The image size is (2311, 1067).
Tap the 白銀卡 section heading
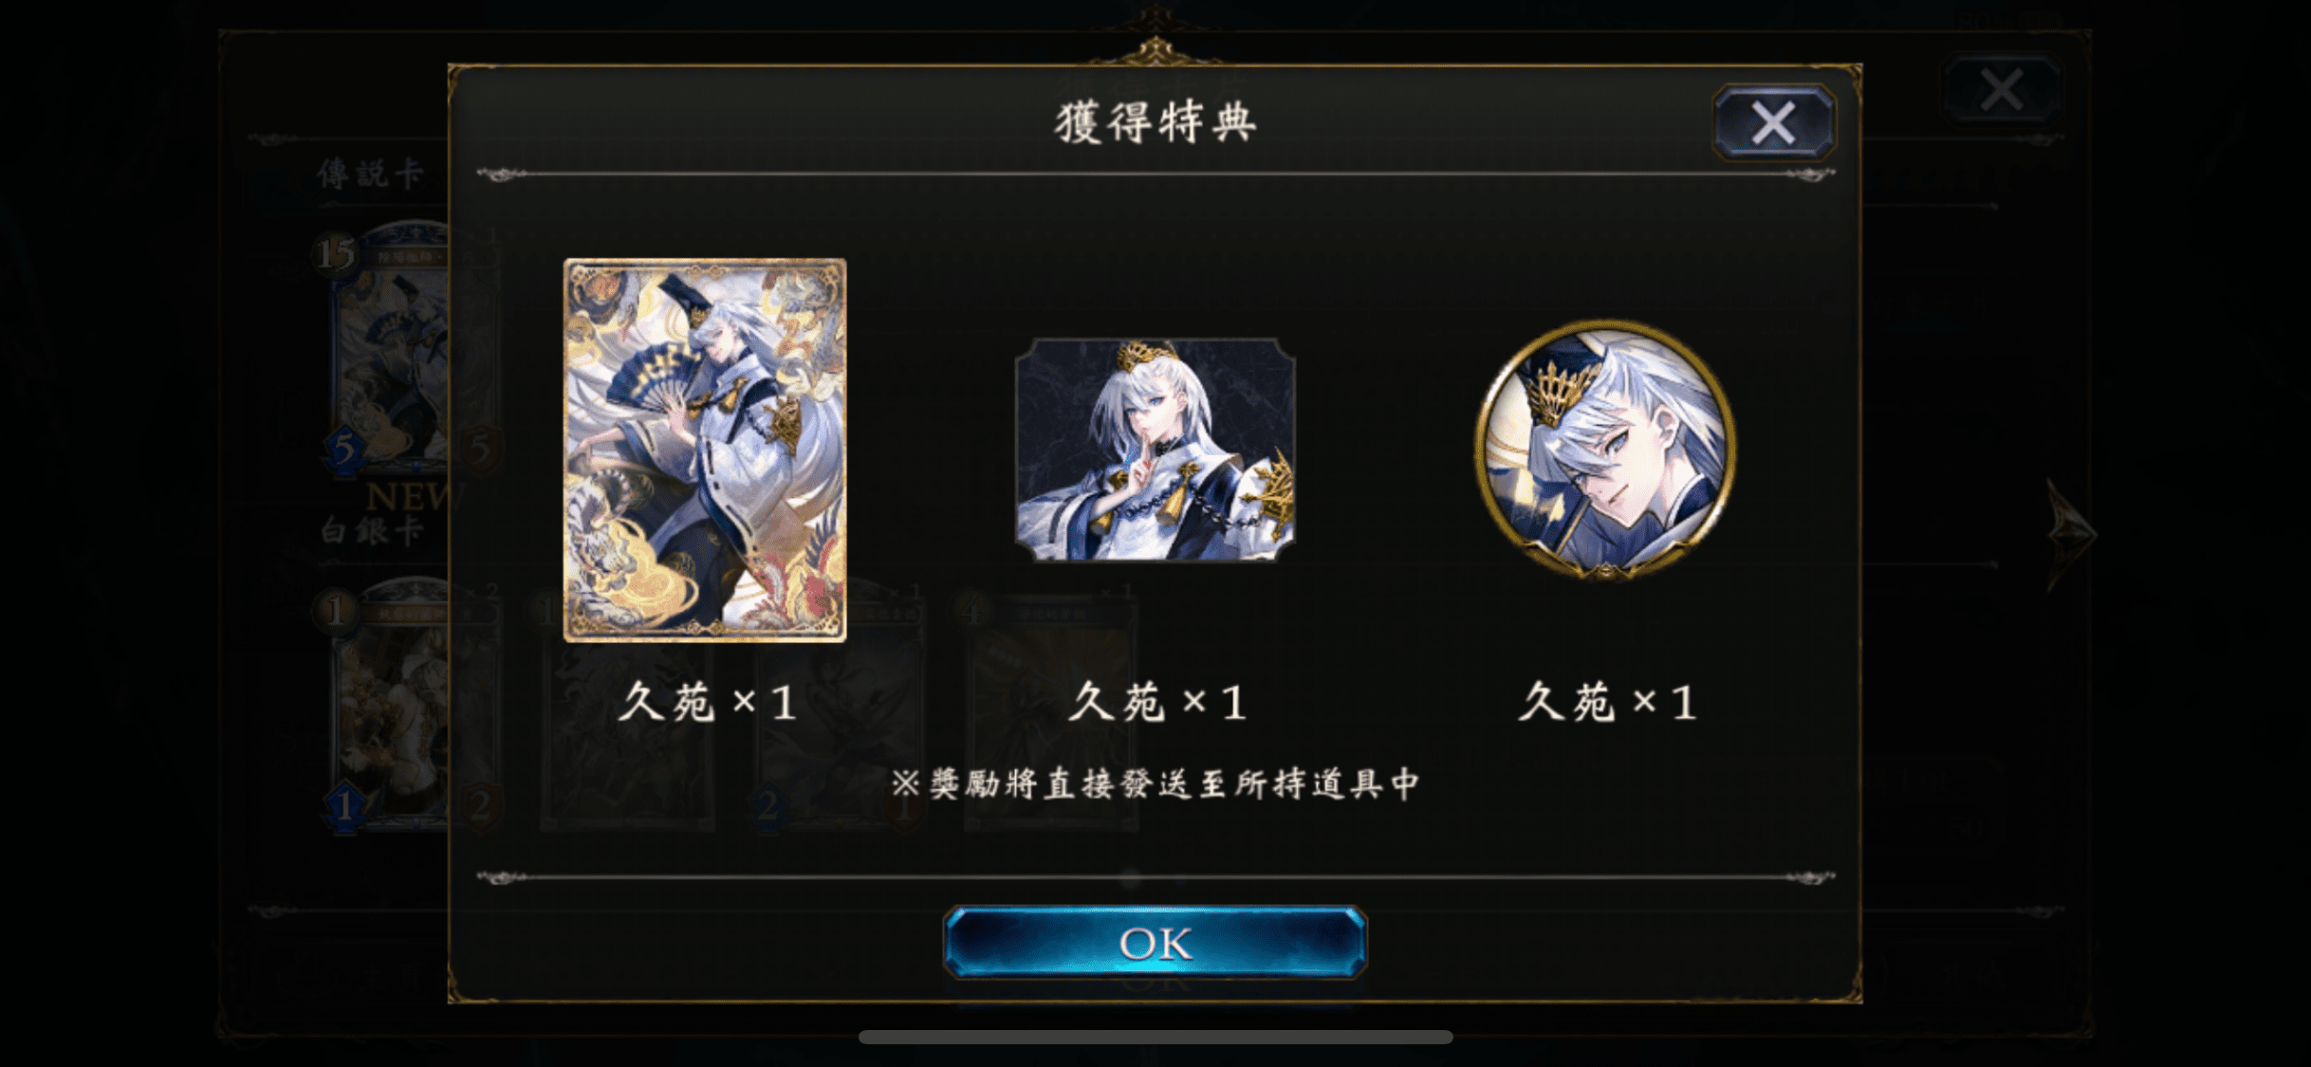[x=370, y=530]
